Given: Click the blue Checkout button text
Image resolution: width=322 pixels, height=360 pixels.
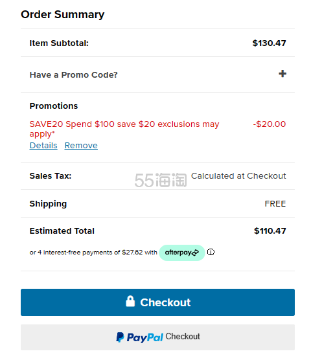Looking at the screenshot, I should (x=165, y=302).
